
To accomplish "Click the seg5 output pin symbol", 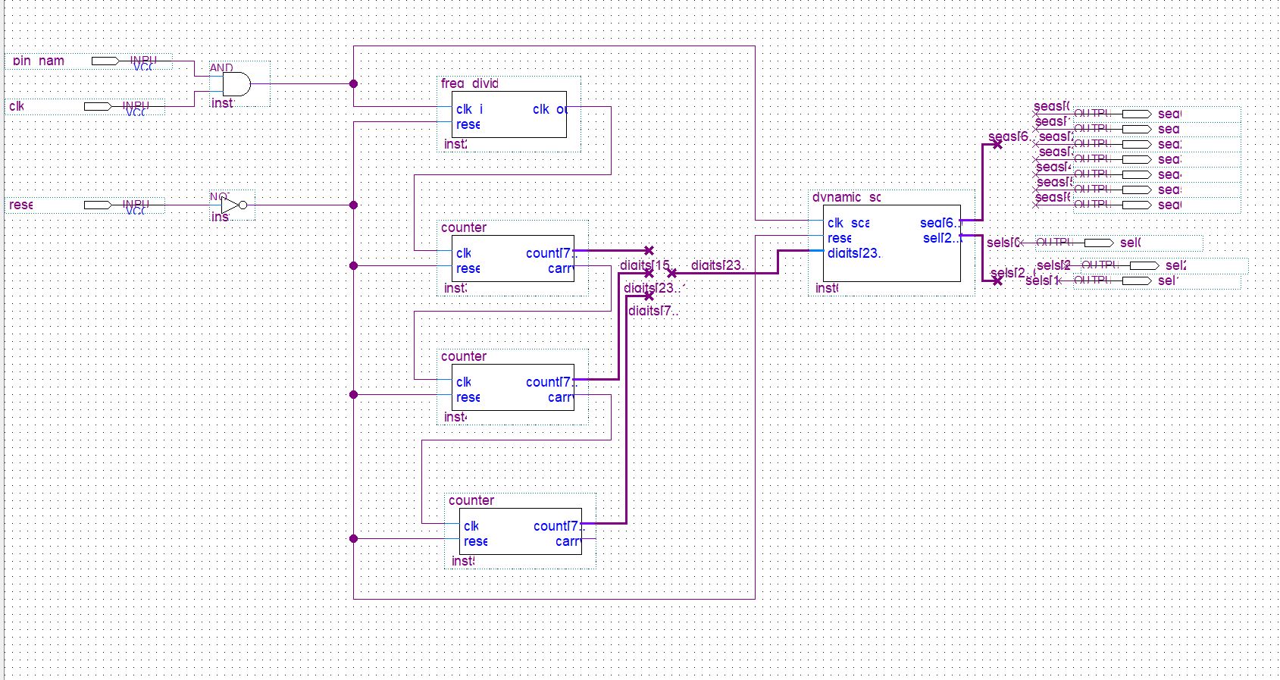I will 1137,190.
